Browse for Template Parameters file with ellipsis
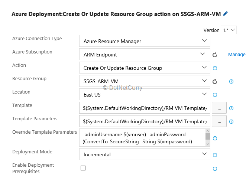This screenshot has width=246, height=176. coord(219,121)
